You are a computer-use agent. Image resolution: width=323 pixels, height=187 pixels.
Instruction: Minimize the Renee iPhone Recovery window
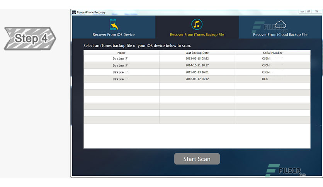302,12
